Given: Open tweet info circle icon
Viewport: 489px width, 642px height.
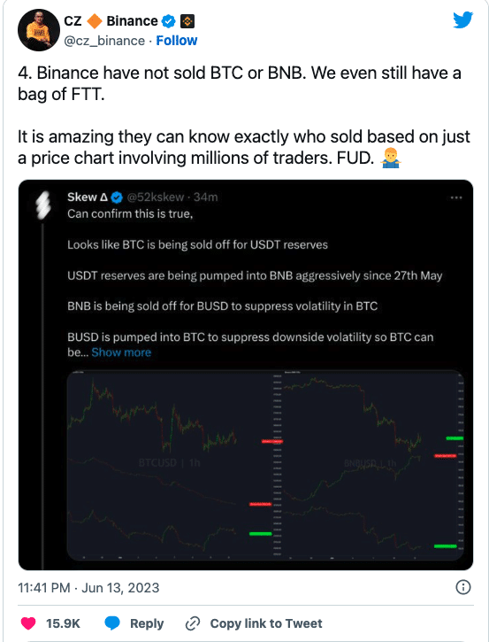Looking at the screenshot, I should tap(462, 588).
